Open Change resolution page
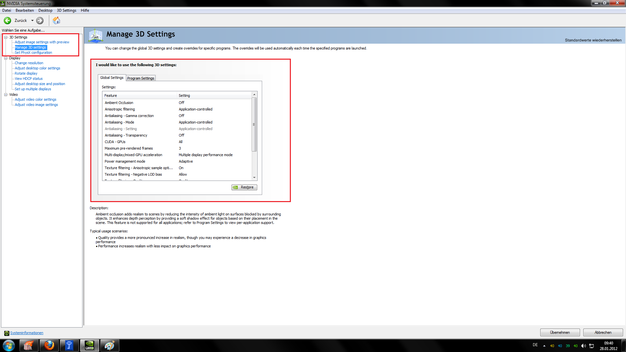Viewport: 626px width, 352px height. pos(29,63)
